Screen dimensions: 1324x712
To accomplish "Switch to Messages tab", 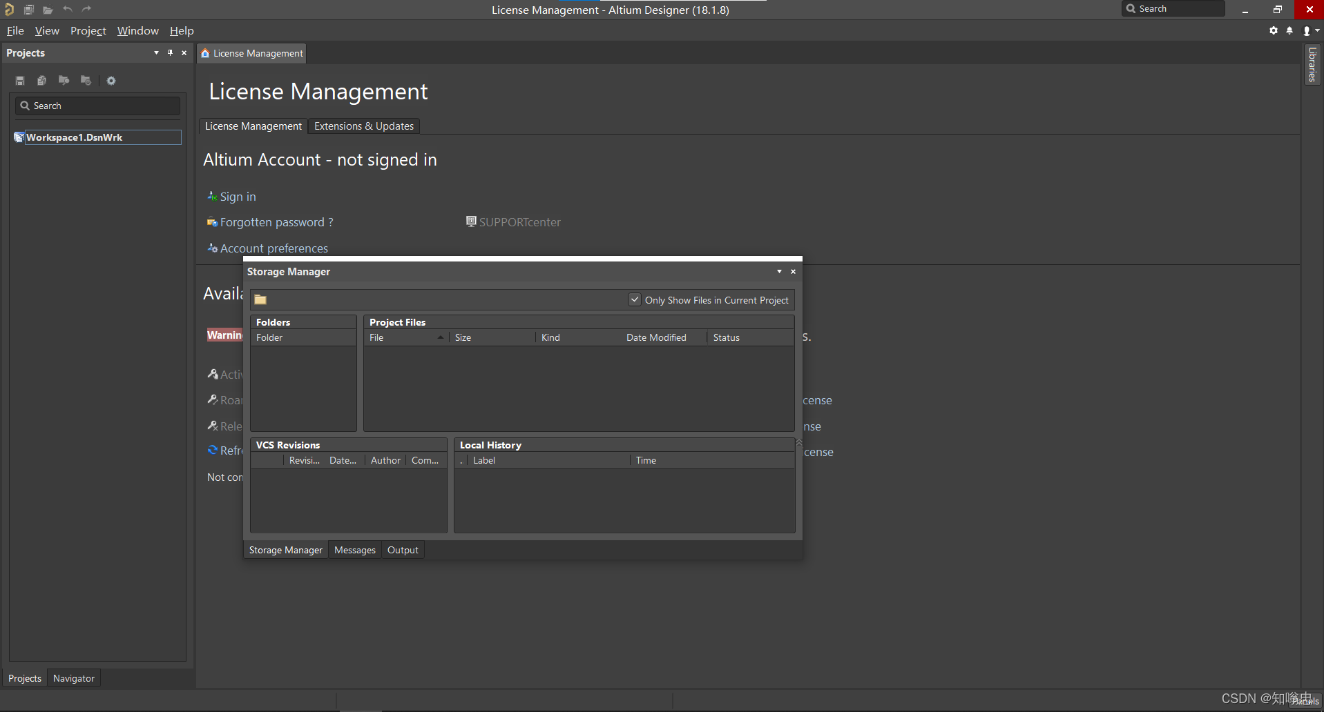I will pos(355,550).
